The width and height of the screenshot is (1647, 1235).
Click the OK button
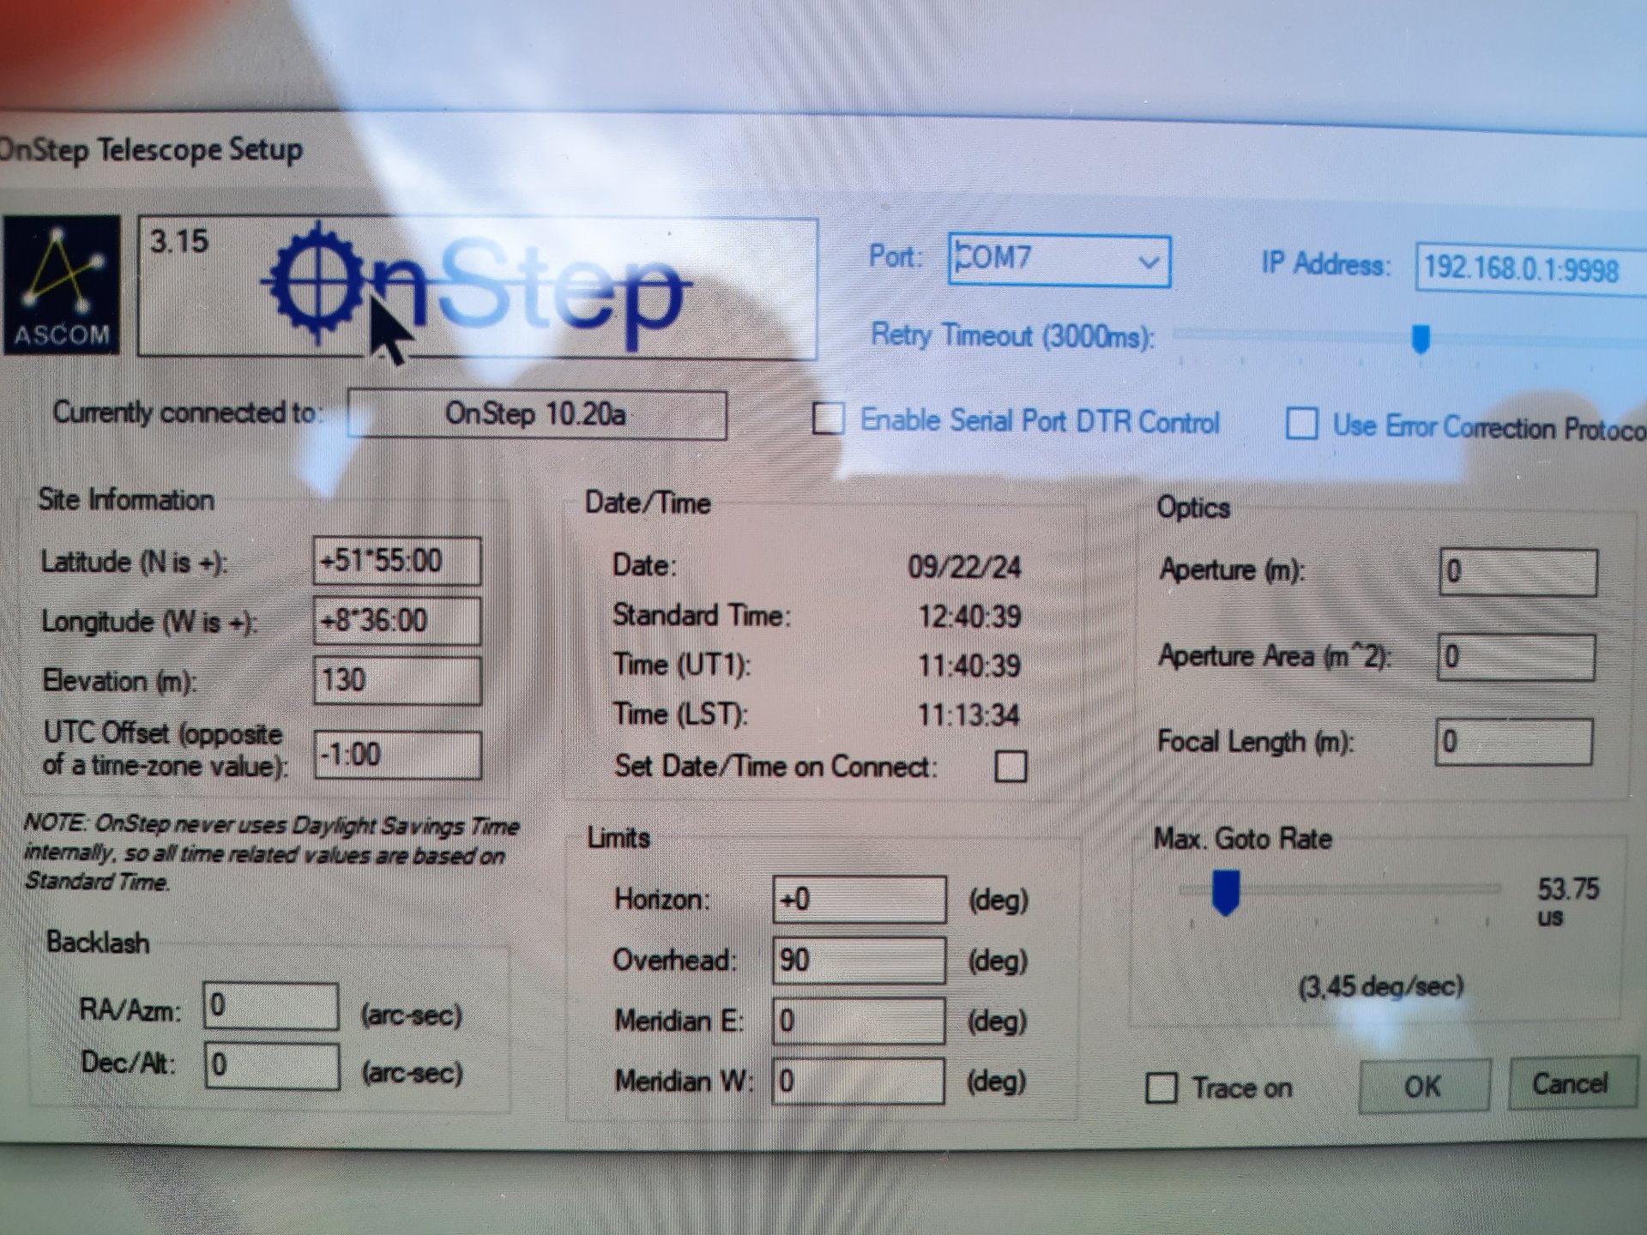tap(1424, 1086)
